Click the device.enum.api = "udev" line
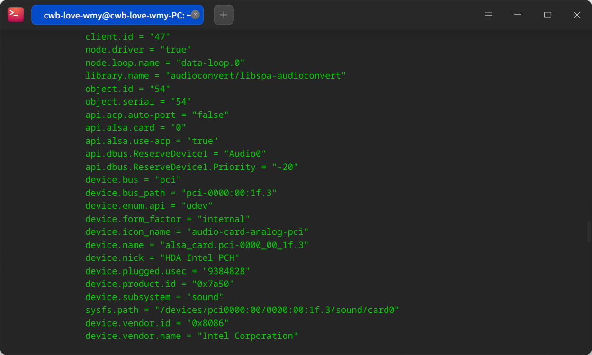 (x=149, y=206)
